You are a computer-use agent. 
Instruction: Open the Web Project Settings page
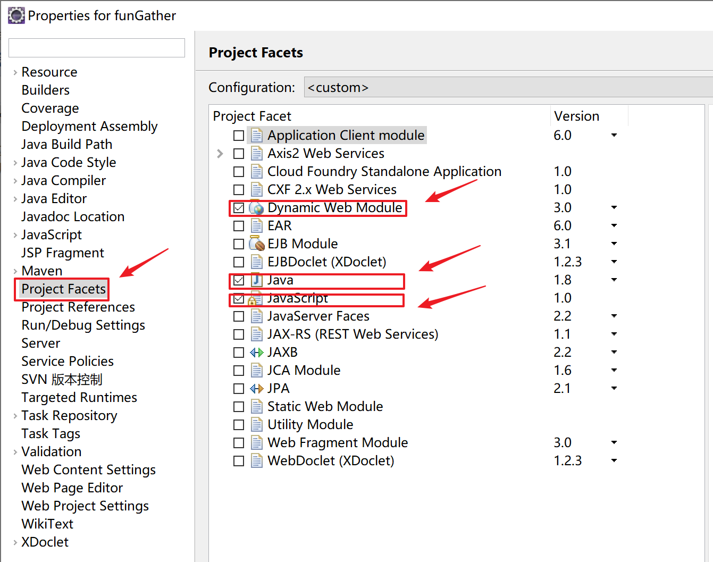pos(85,506)
